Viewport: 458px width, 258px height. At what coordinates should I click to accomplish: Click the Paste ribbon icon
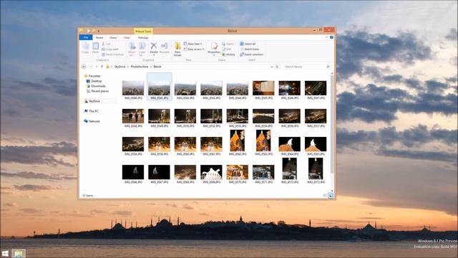(x=95, y=48)
